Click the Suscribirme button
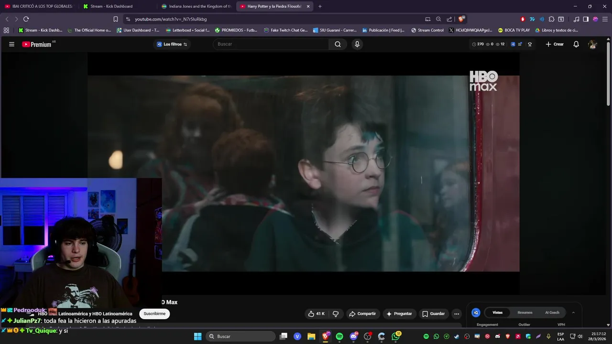The height and width of the screenshot is (344, 612). pyautogui.click(x=154, y=314)
